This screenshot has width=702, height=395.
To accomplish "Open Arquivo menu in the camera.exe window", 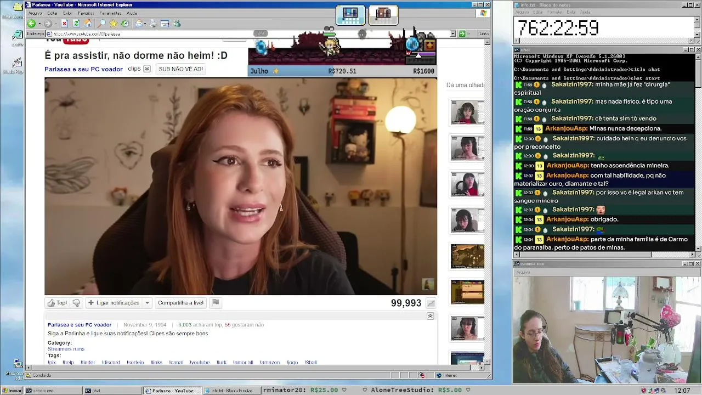I will pyautogui.click(x=523, y=272).
